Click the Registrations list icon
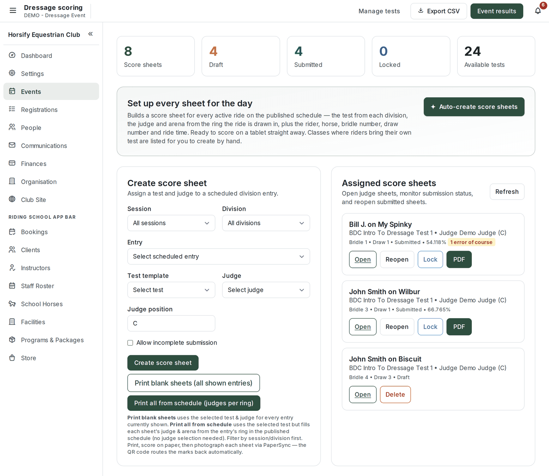Image resolution: width=549 pixels, height=476 pixels. point(12,109)
